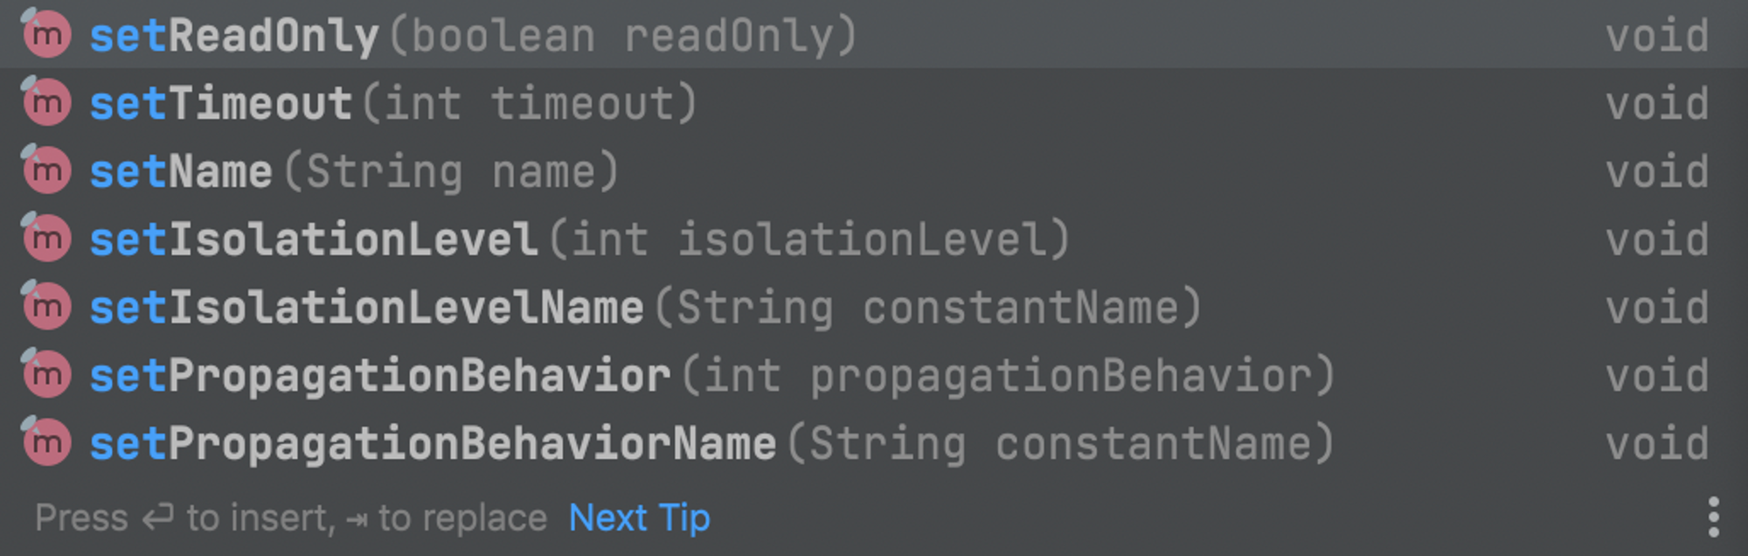Screen dimensions: 1748x556
Task: Click the void return type of setName
Action: pos(1657,172)
